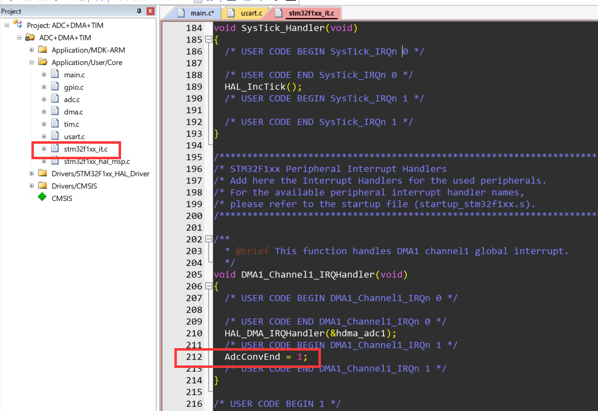Close the Project panel

pos(150,11)
